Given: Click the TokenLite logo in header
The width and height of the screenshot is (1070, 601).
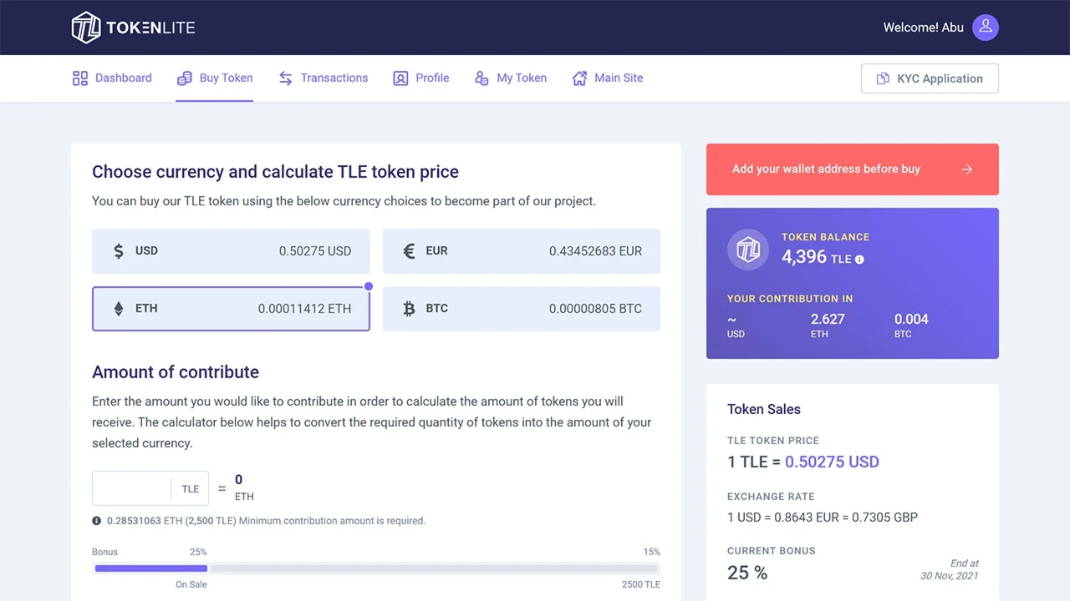Looking at the screenshot, I should pos(133,28).
